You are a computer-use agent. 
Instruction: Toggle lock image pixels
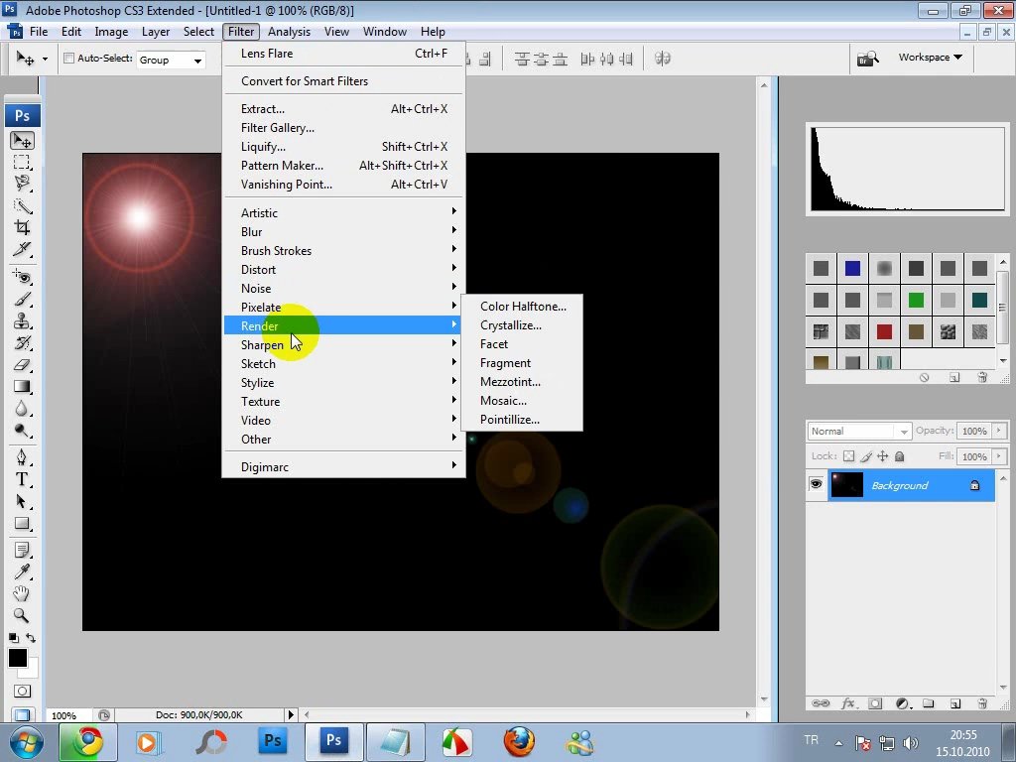pyautogui.click(x=866, y=456)
